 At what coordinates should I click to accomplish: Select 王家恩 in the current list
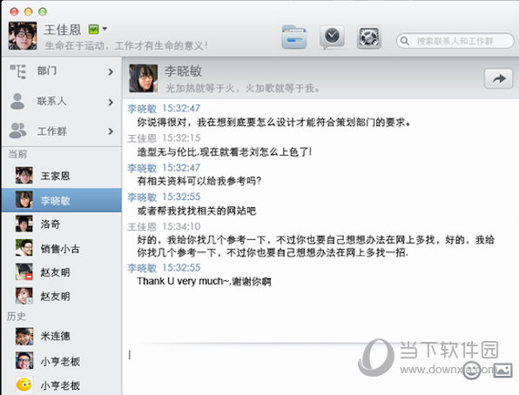62,176
